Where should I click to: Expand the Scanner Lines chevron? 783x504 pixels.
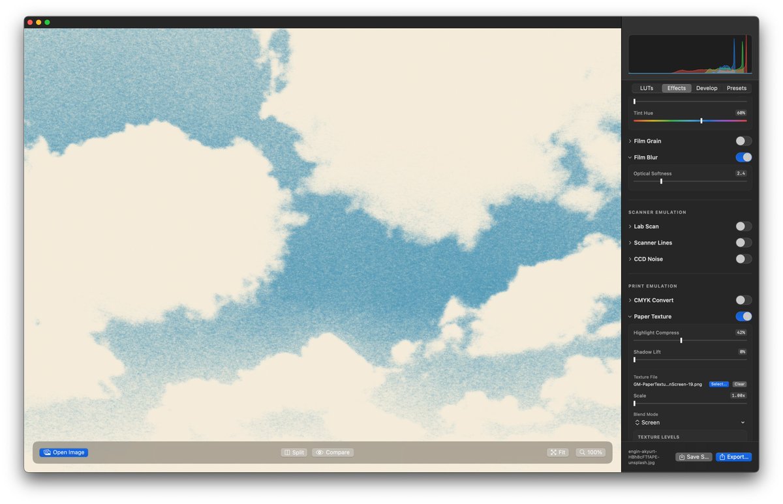(x=630, y=243)
